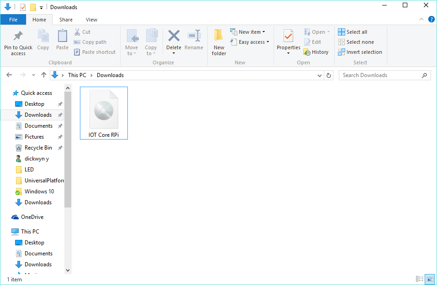Open the LED folder
437x285 pixels.
click(29, 170)
